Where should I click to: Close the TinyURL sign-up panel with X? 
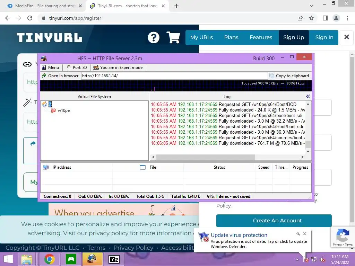[347, 37]
